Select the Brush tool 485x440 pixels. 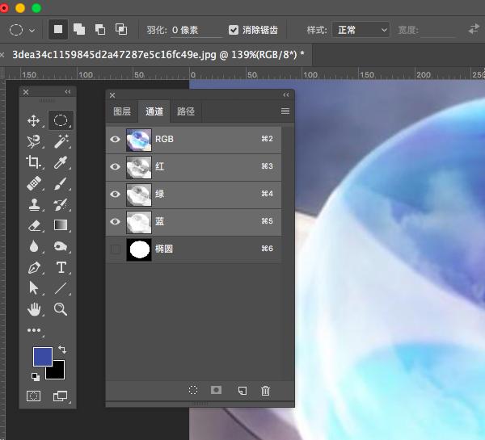(61, 183)
